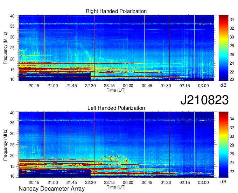Click the 25 MHz tick on the top frequency axis
The width and height of the screenshot is (238, 193).
tap(12, 48)
